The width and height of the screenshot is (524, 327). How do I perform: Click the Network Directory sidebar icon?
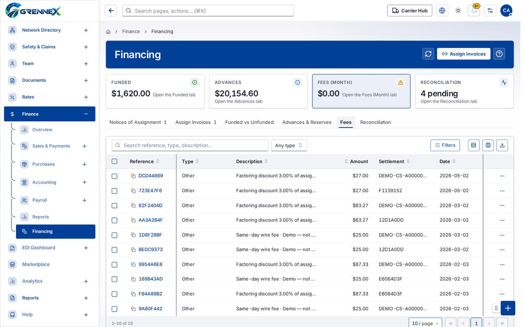(12, 30)
